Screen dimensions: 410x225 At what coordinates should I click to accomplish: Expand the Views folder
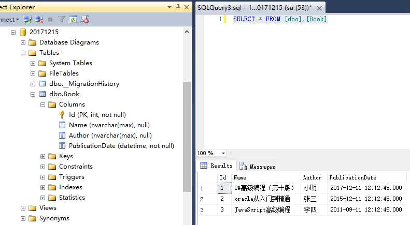pos(23,208)
